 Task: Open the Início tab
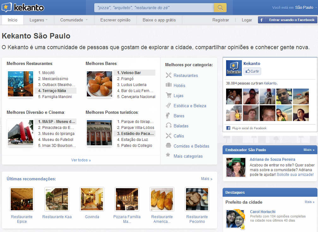coord(13,20)
